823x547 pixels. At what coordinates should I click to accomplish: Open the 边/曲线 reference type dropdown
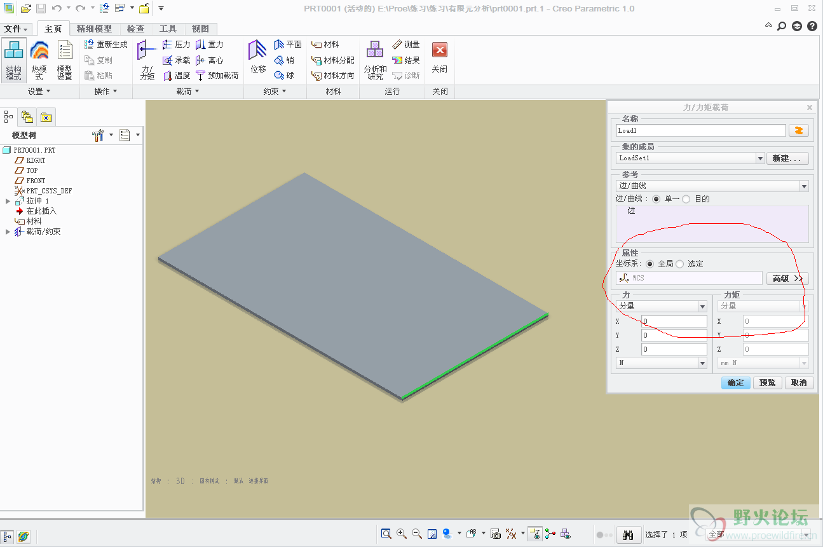click(x=804, y=186)
